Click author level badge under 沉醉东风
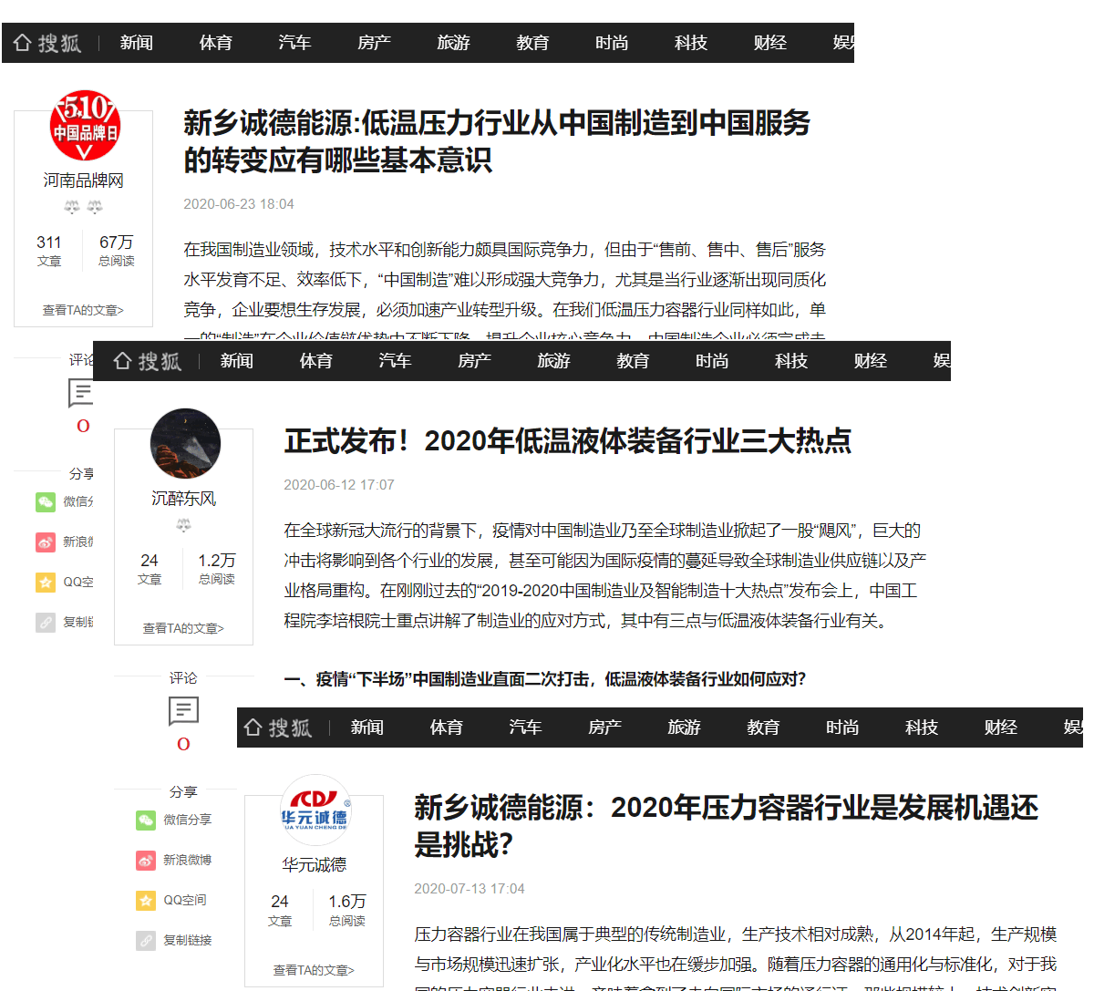 click(x=183, y=525)
